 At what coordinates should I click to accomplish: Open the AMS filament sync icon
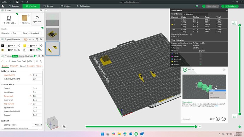click(37, 39)
